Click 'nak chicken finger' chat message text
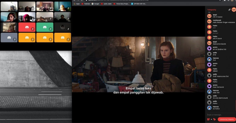This screenshot has width=236, height=123. pyautogui.click(x=224, y=22)
